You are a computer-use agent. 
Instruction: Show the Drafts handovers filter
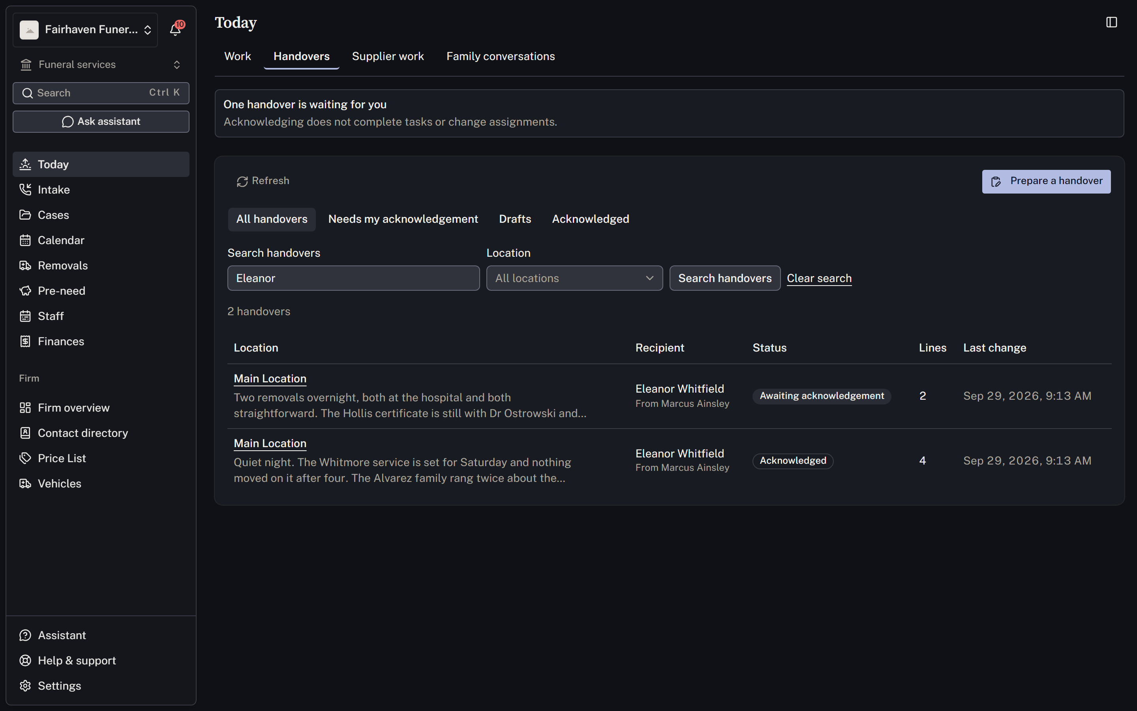(x=515, y=219)
